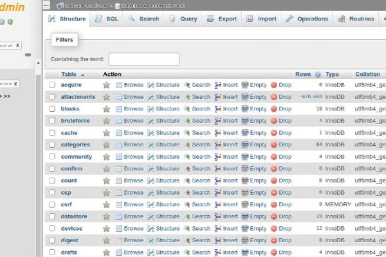Click the database icon in breadcrumb

click(118, 6)
